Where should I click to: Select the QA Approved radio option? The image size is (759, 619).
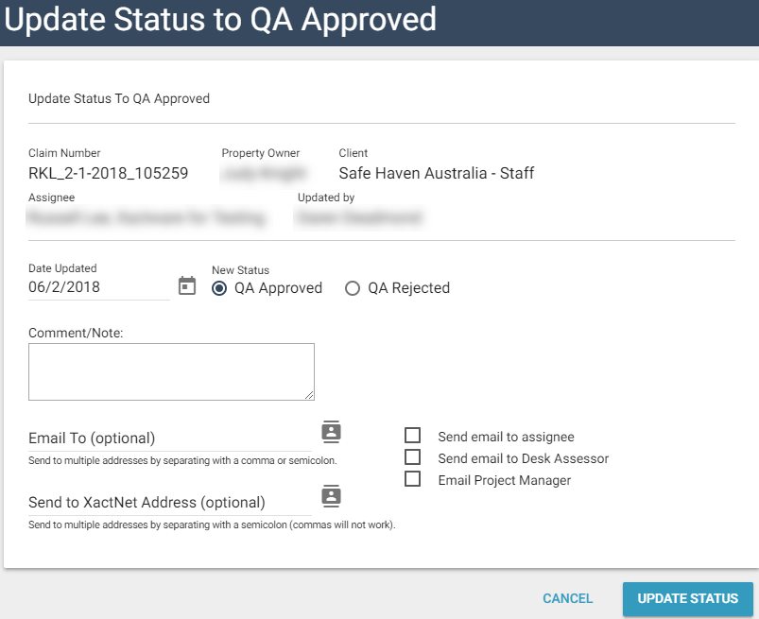(219, 288)
